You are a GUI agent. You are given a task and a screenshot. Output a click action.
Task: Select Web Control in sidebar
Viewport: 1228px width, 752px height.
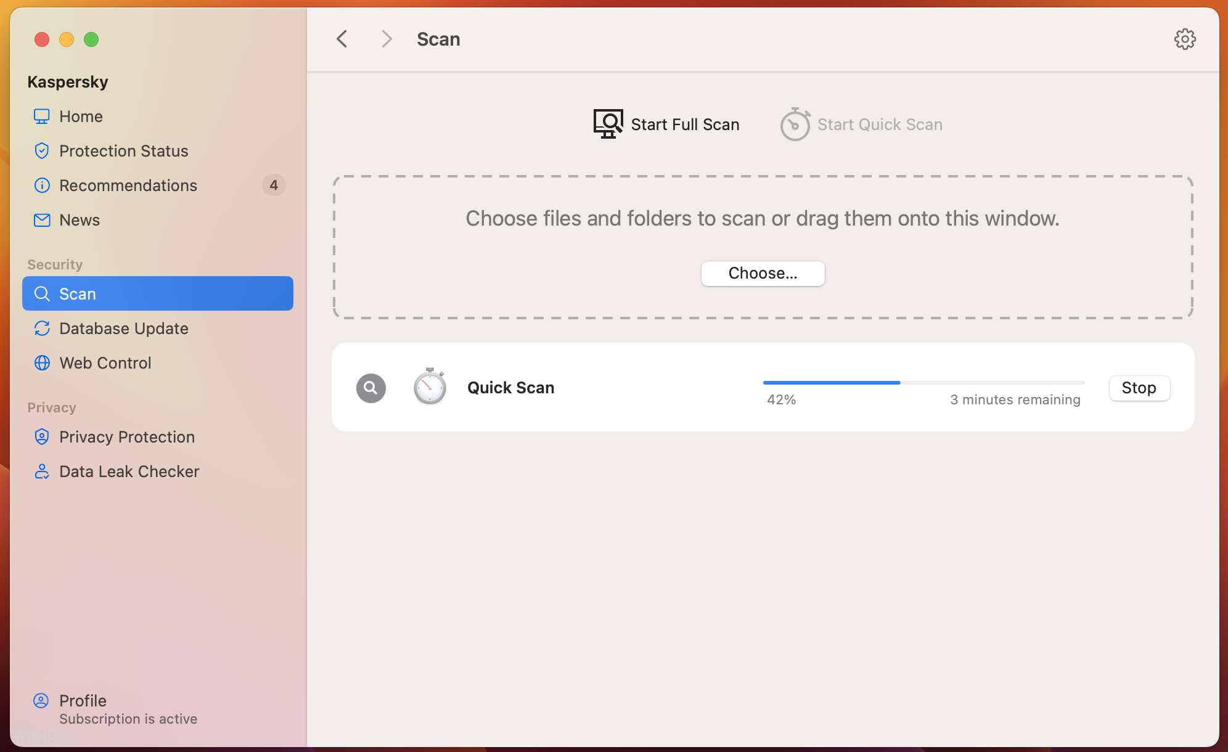(x=158, y=363)
